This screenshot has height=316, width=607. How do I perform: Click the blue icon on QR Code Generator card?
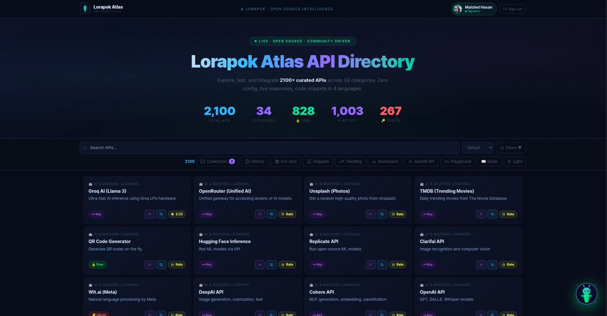[x=161, y=264]
